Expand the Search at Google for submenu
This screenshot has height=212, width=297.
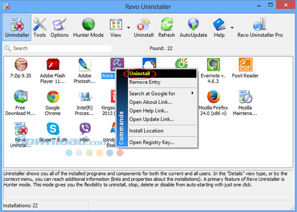[x=161, y=94]
